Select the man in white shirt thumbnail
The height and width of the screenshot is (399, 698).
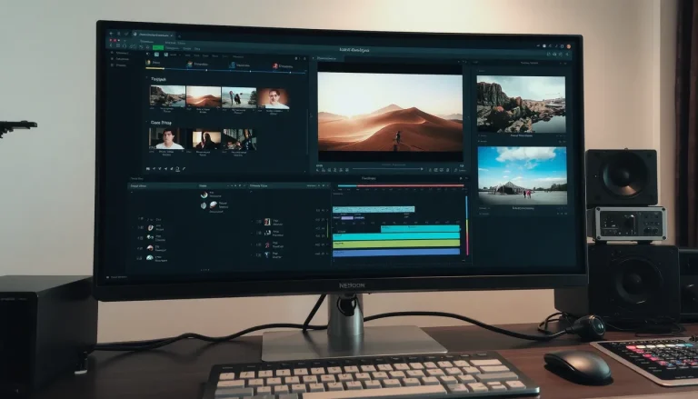click(x=165, y=138)
